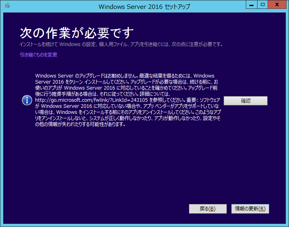This screenshot has width=289, height=227.
Task: Close the Windows Server 2016 setup window
Action: pyautogui.click(x=277, y=4)
